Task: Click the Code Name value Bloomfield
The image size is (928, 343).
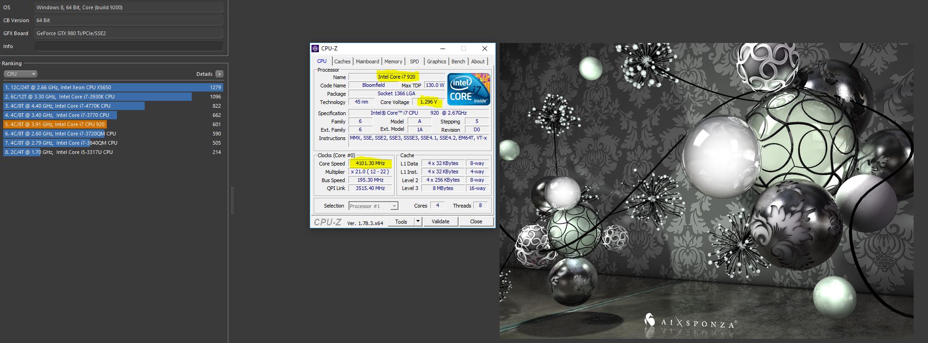Action: coord(373,85)
